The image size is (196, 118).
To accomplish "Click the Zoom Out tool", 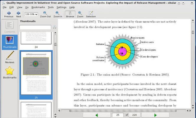I will pos(45,14).
